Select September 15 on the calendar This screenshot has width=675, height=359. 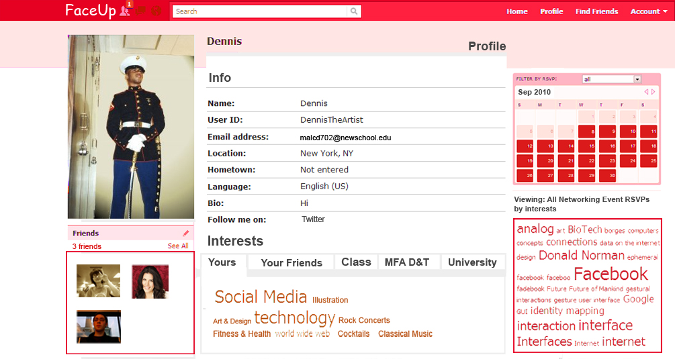587,146
